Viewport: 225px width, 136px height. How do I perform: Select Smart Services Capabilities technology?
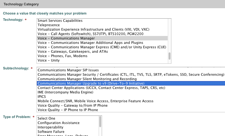102,21
